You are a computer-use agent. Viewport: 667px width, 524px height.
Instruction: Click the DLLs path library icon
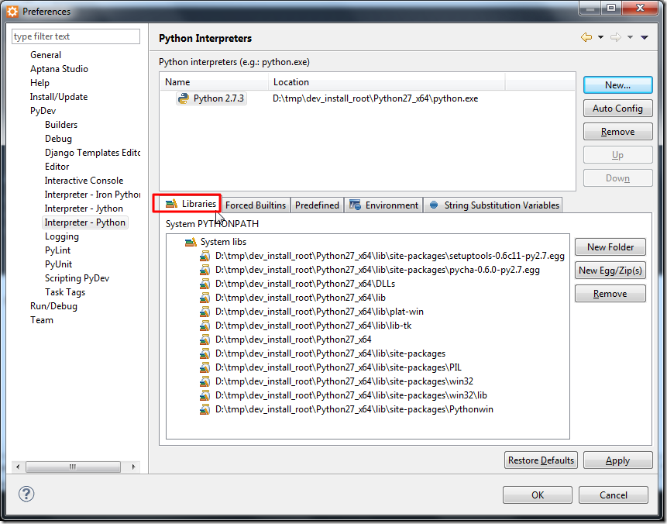(205, 284)
